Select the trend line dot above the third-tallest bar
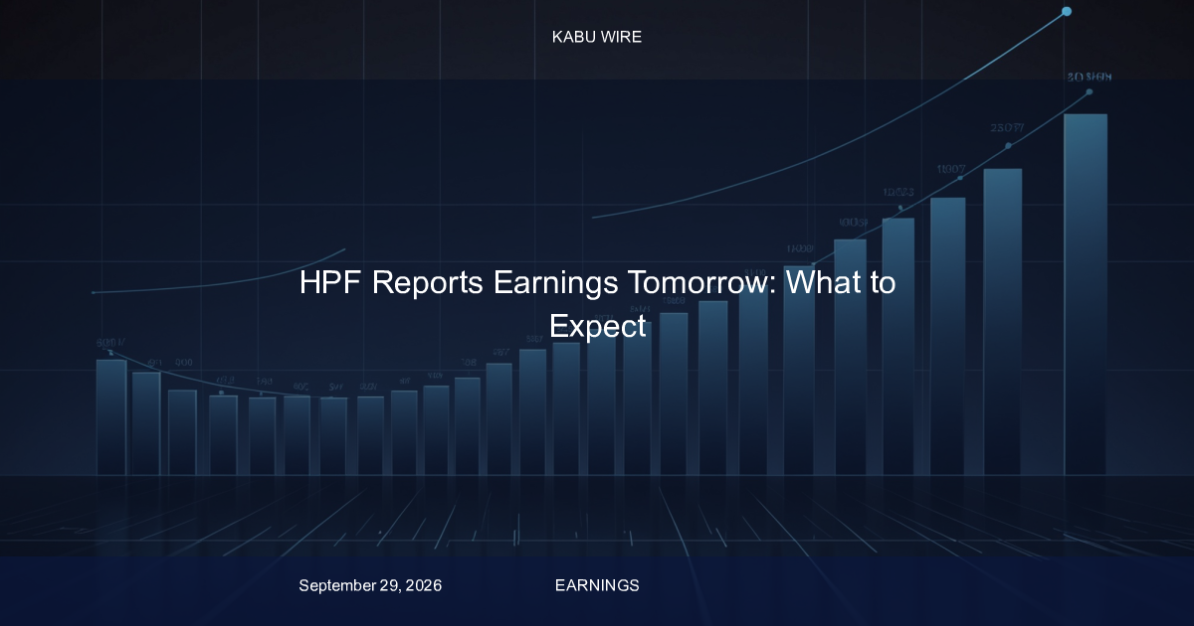The height and width of the screenshot is (626, 1194). tap(960, 178)
